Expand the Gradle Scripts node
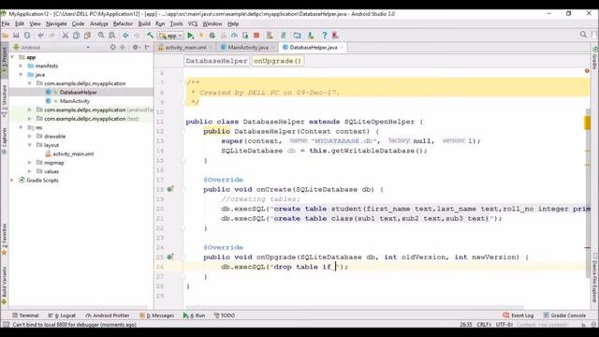599x337 pixels. click(12, 181)
